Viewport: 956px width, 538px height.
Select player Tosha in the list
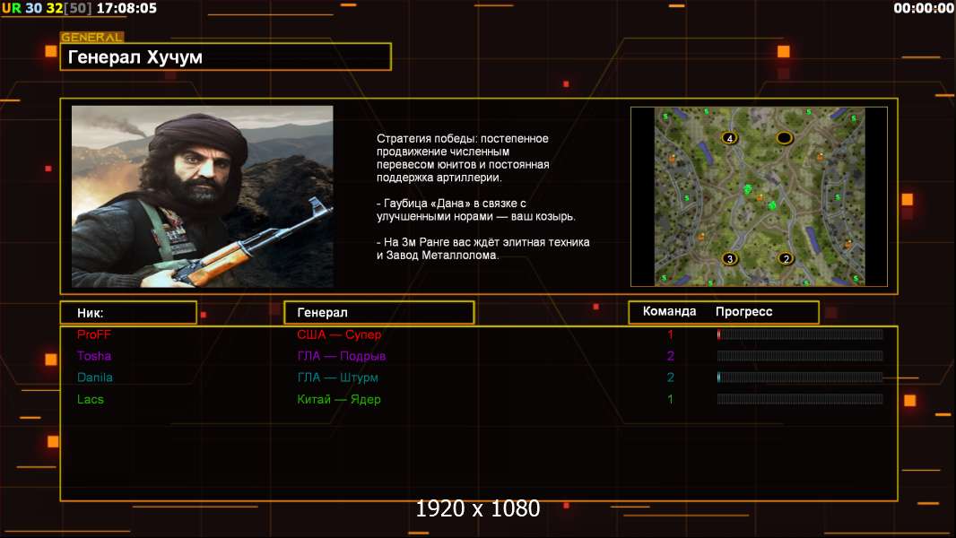[x=94, y=356]
